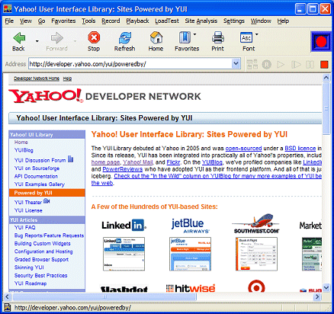
Task: Open the Favorites toolbar icon
Action: (x=185, y=37)
